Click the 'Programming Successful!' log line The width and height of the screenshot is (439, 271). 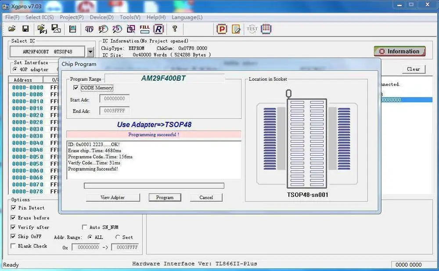(x=93, y=169)
